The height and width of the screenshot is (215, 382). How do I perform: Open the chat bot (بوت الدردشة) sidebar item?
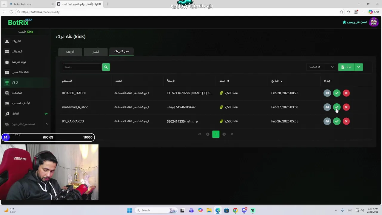(25, 62)
